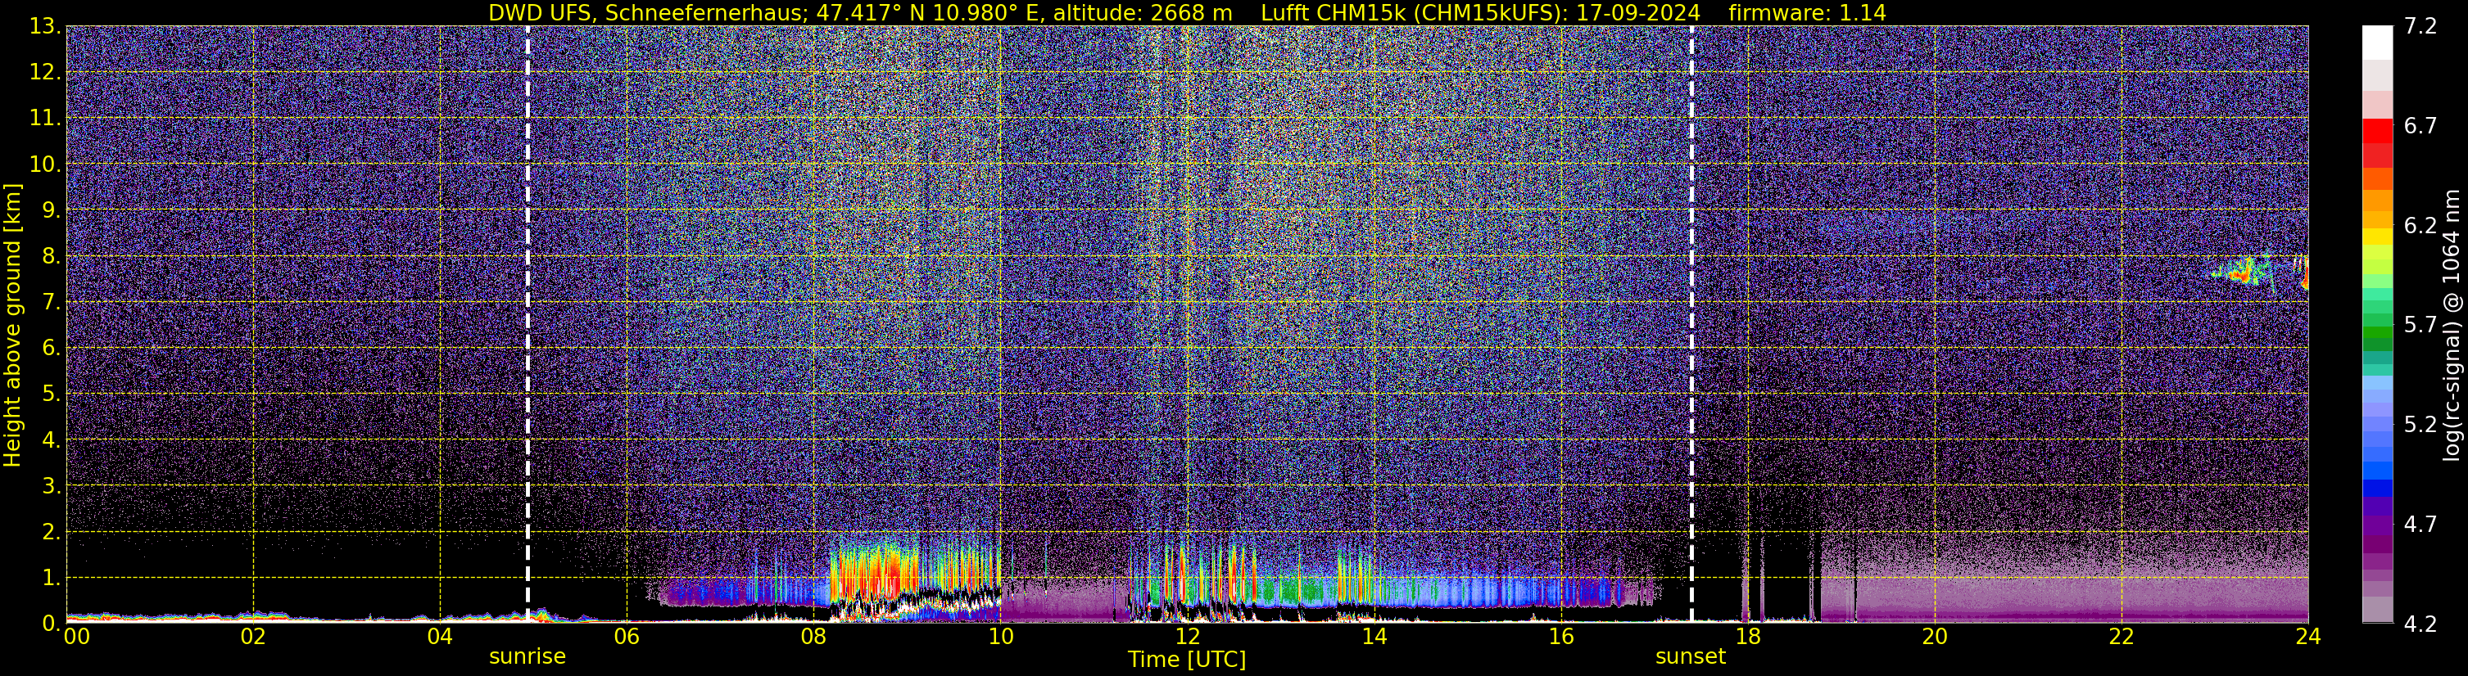Viewport: 2468px width, 676px height.
Task: Click the 'Lufft CHM15k (CHM15kUFS)' title text
Action: (x=1414, y=12)
